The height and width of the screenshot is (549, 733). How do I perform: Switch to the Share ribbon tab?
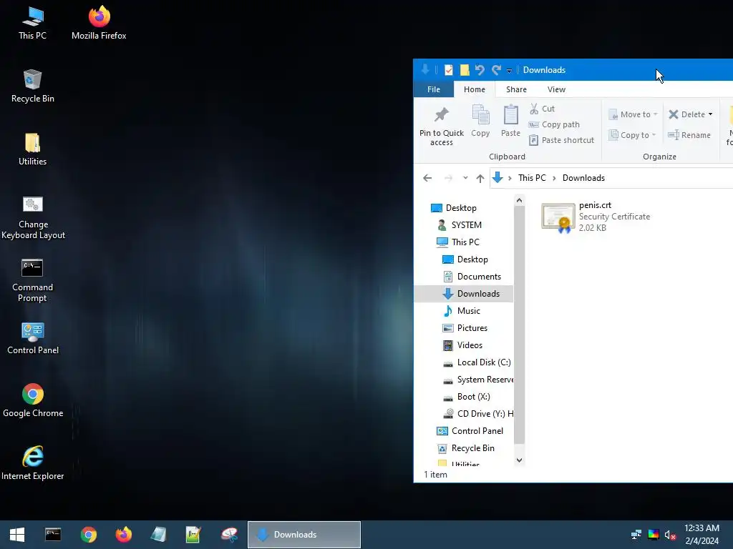[x=516, y=89]
